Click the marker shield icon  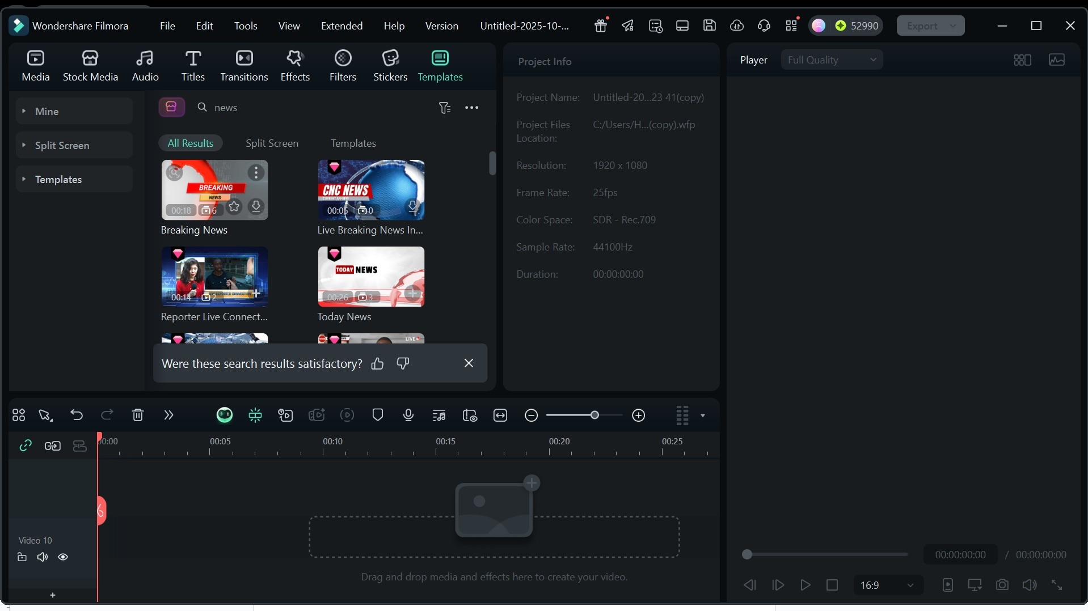378,415
